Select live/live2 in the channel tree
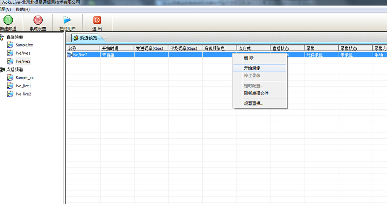 [x=23, y=61]
